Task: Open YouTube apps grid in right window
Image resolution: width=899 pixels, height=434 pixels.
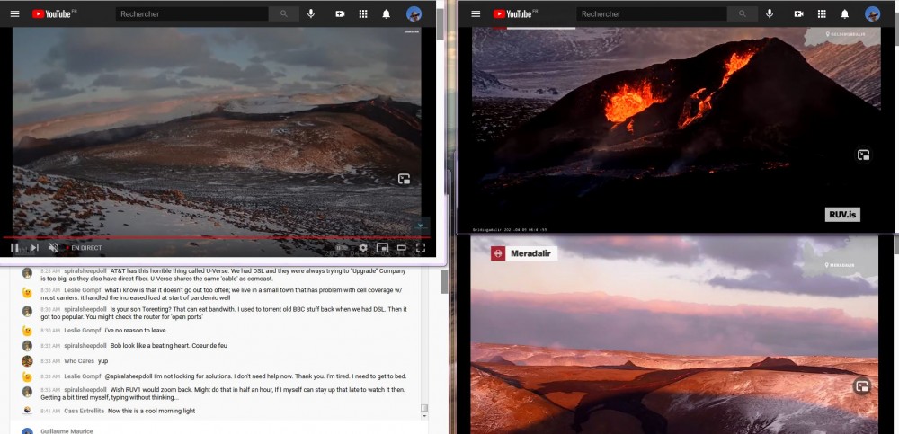Action: tap(820, 14)
